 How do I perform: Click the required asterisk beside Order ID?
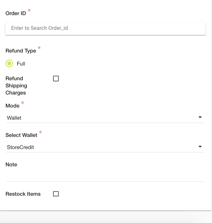29,10
